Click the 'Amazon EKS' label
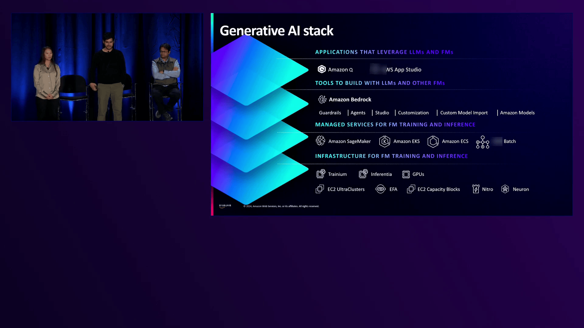 [406, 142]
